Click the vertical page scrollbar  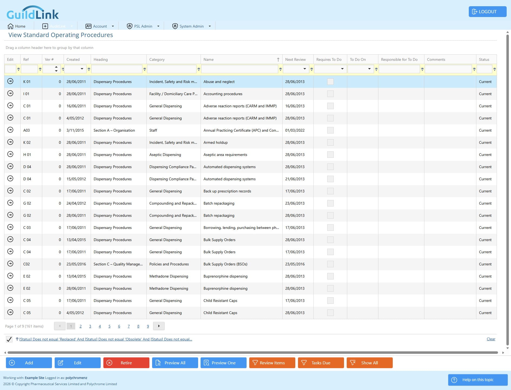coord(507,190)
